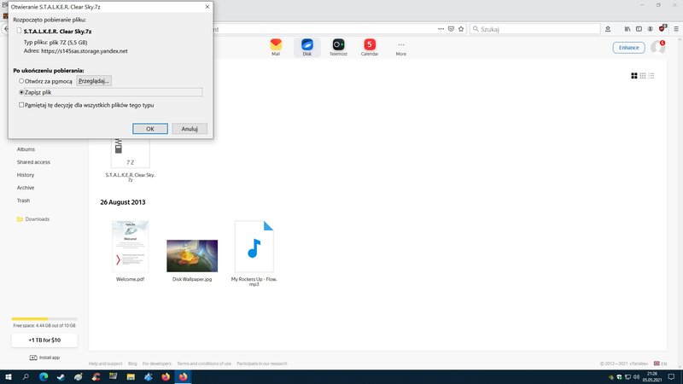This screenshot has width=683, height=384.
Task: Select 'Zapisz plik' radio option
Action: [x=21, y=92]
